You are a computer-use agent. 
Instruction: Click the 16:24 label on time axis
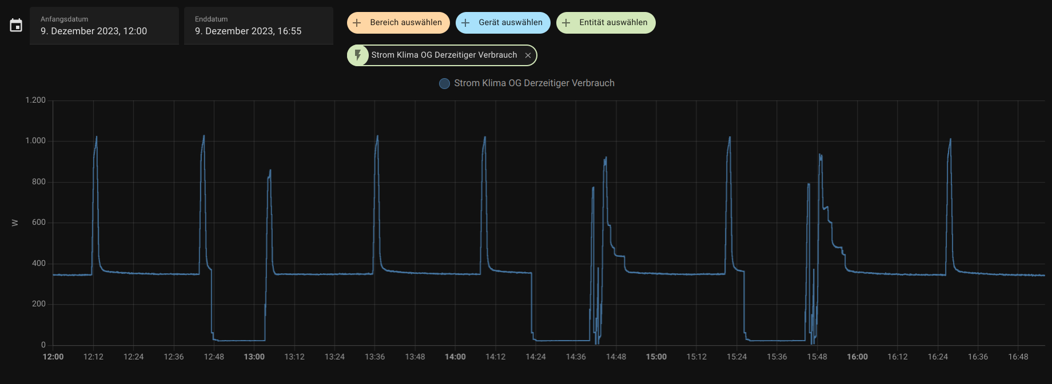[x=938, y=357]
